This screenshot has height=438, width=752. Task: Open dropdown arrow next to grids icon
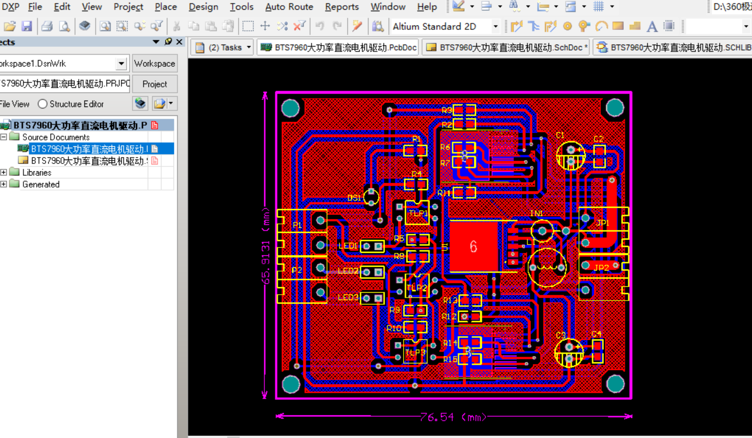pos(612,6)
